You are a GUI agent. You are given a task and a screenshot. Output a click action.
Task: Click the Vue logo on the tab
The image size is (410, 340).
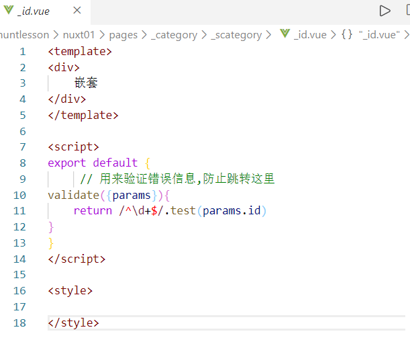9,11
